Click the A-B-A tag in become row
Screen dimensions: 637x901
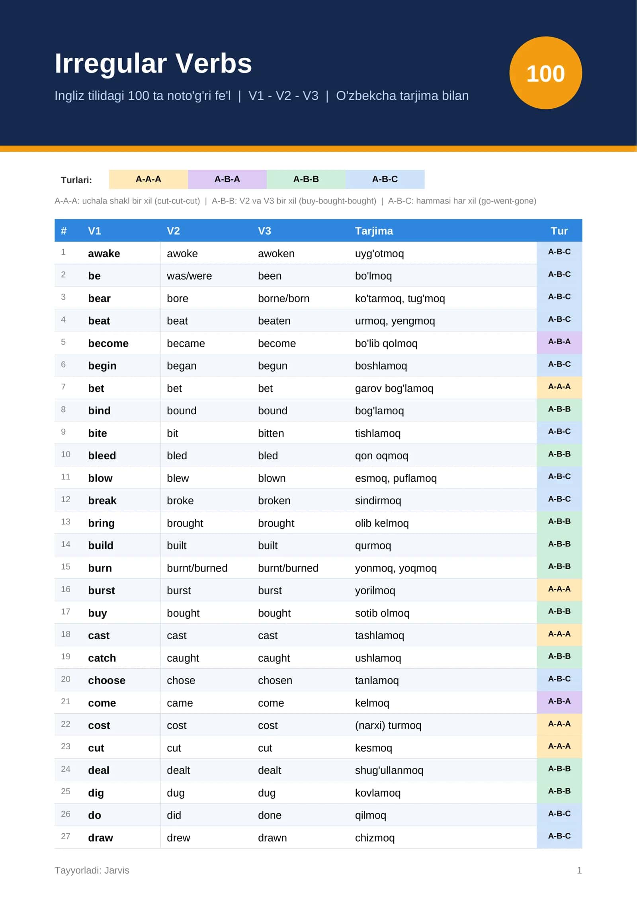[559, 342]
